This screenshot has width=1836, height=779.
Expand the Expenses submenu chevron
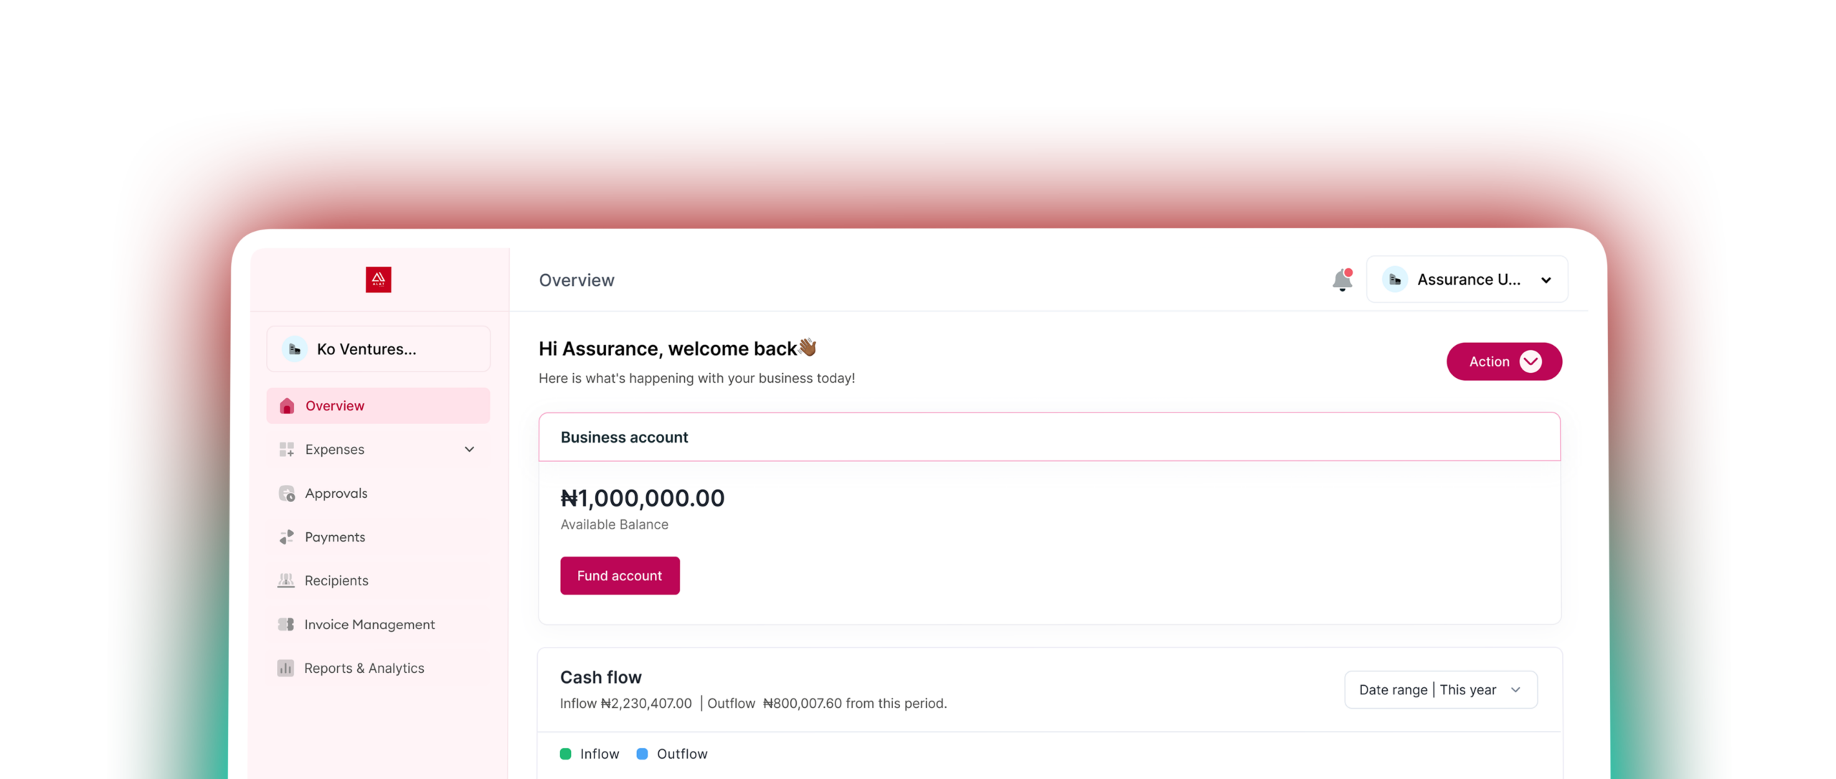tap(469, 450)
